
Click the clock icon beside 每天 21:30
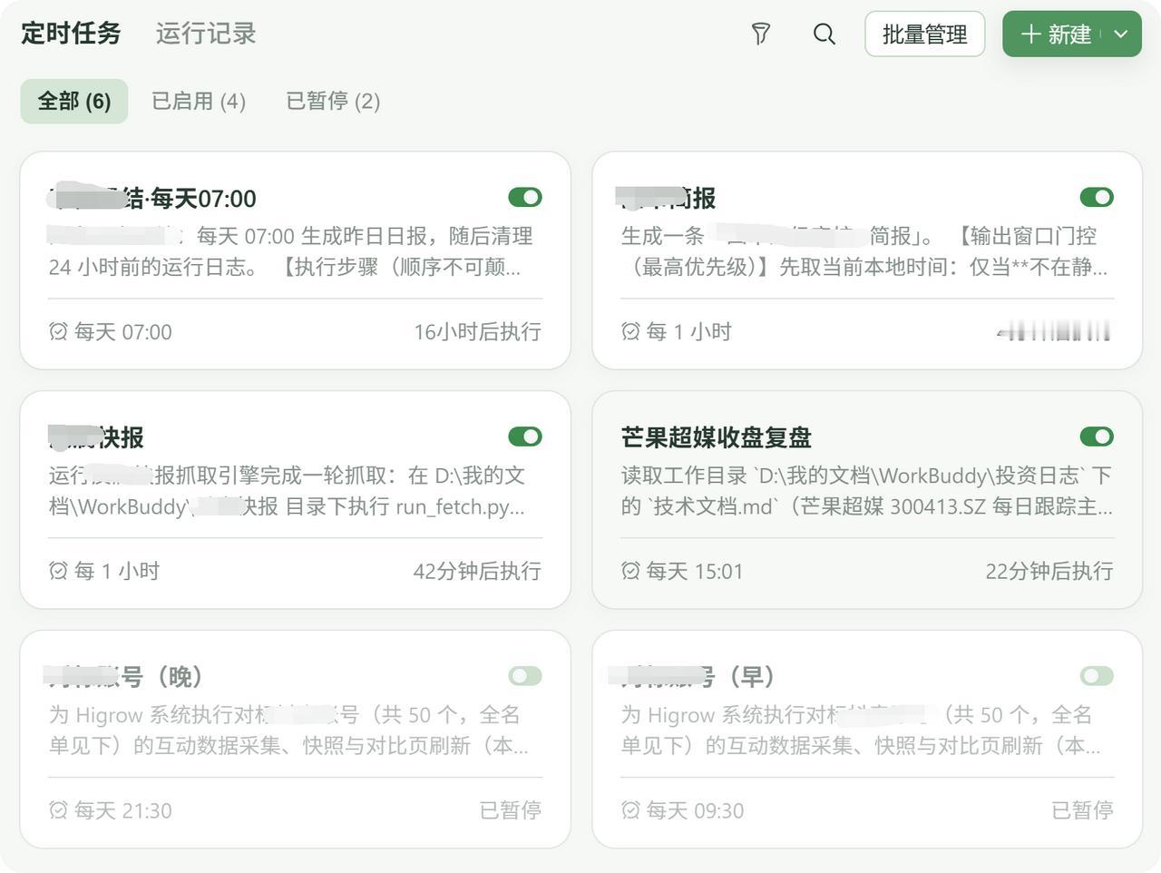(x=58, y=810)
